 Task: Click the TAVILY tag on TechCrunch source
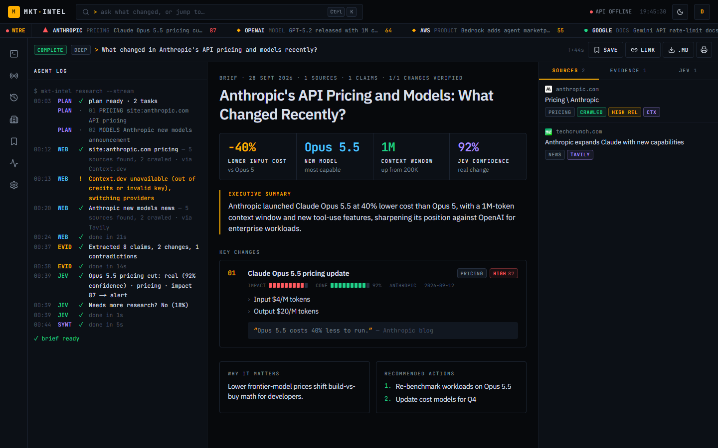tap(580, 155)
